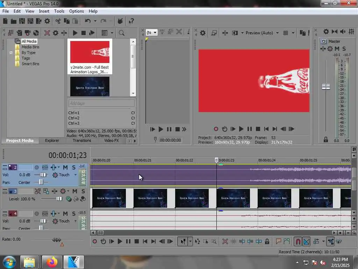Click the New Project icon in main toolbar
The width and height of the screenshot is (358, 269).
coord(5,21)
